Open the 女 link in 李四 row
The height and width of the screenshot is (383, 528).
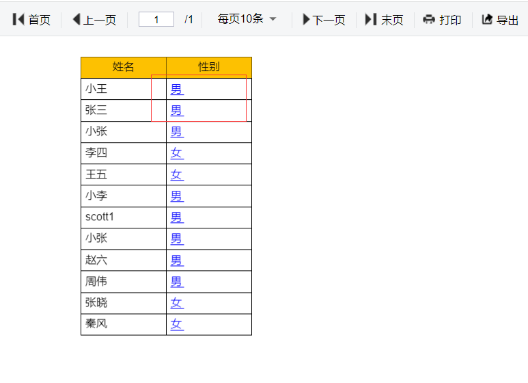[x=177, y=153]
